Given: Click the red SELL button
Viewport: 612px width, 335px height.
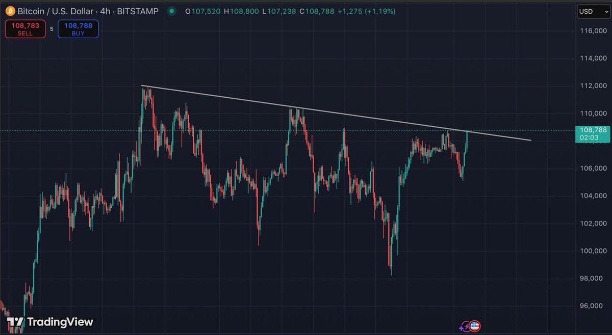Looking at the screenshot, I should click(x=25, y=29).
